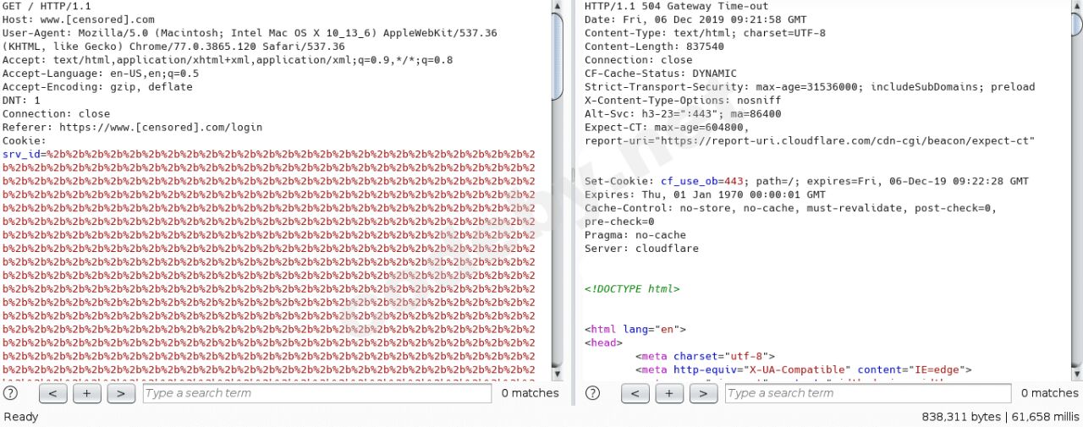Viewport: 1083px width, 427px height.
Task: Click the 'Server: cloudflare' header
Action: 642,249
